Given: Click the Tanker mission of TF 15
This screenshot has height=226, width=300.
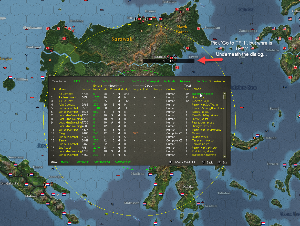Looking at the screenshot, I should pyautogui.click(x=63, y=140).
